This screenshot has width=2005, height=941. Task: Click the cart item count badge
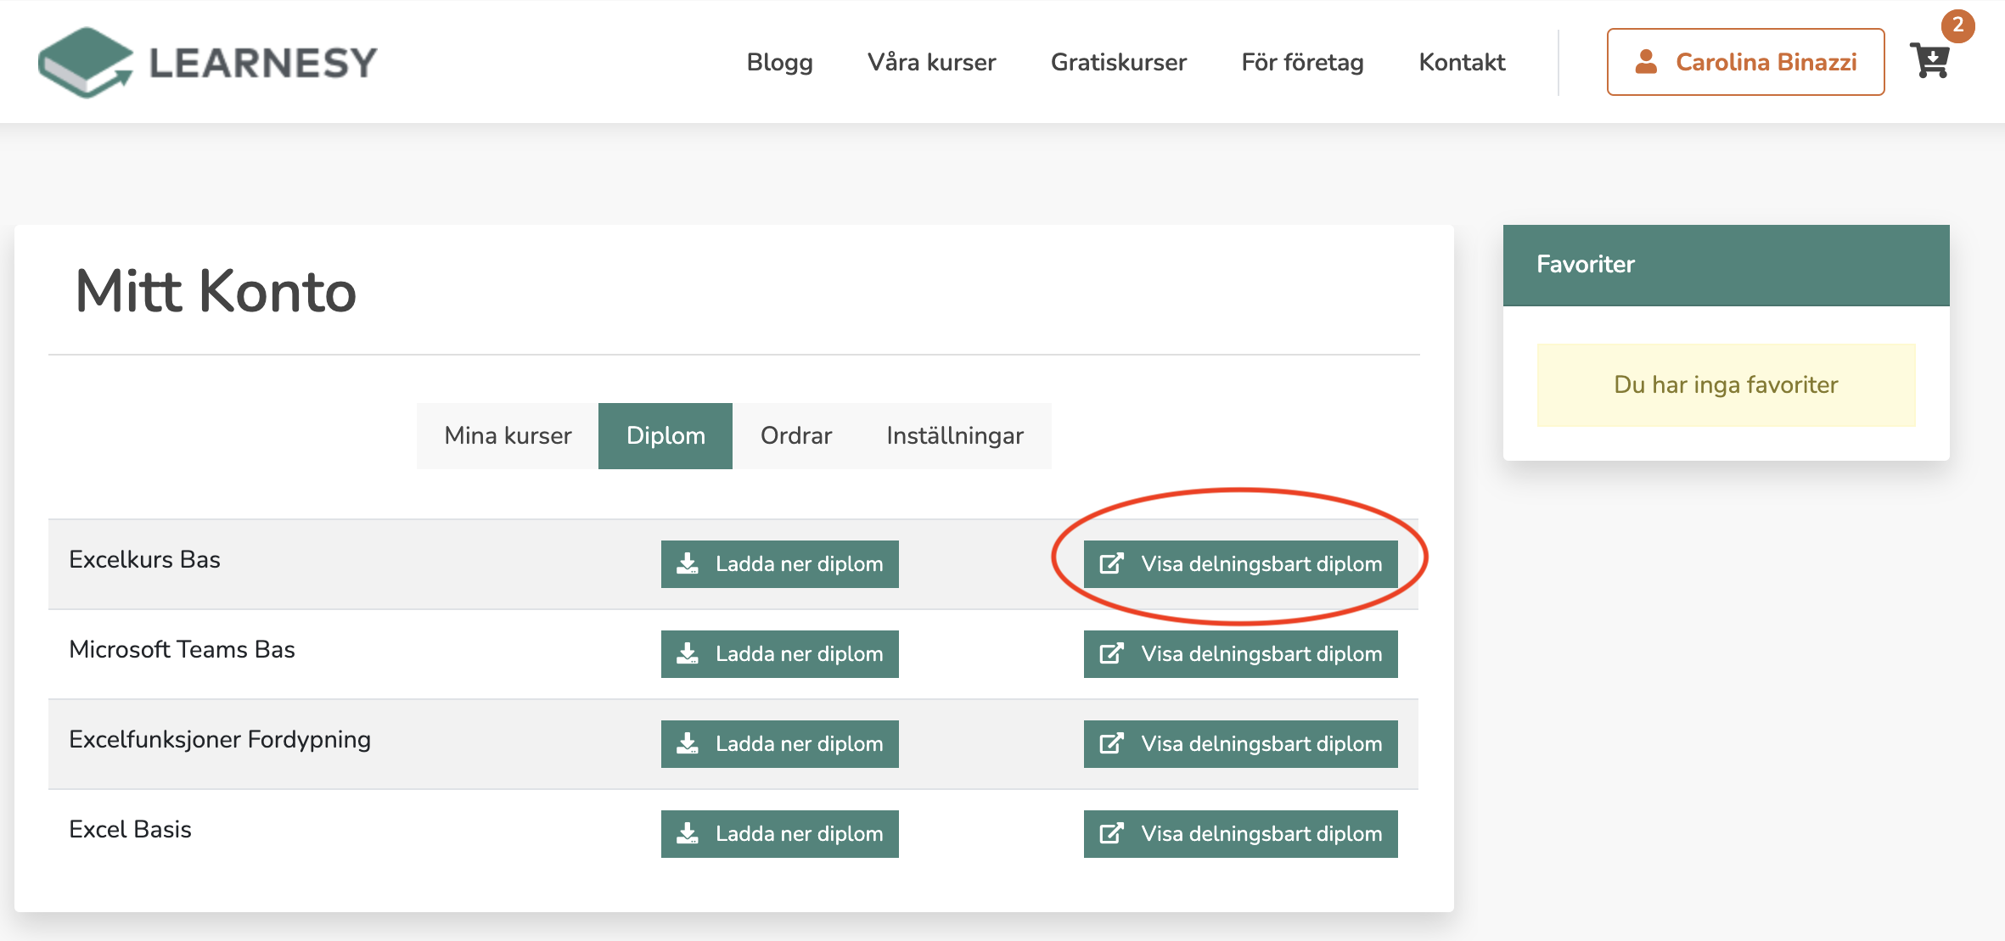[x=1957, y=25]
